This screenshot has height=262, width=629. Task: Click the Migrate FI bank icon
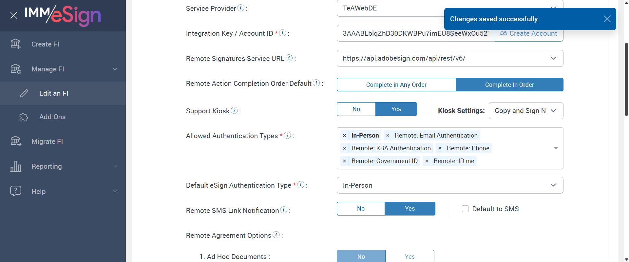coord(16,141)
